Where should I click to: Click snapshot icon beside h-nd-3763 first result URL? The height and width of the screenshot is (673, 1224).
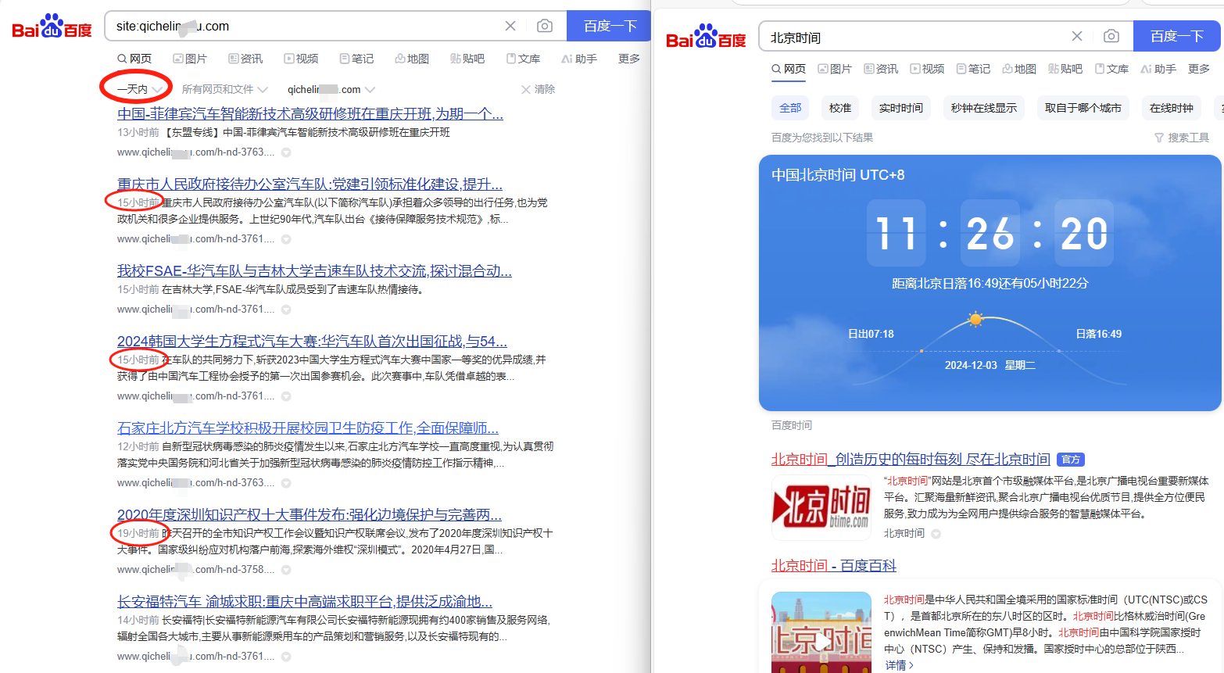point(286,152)
